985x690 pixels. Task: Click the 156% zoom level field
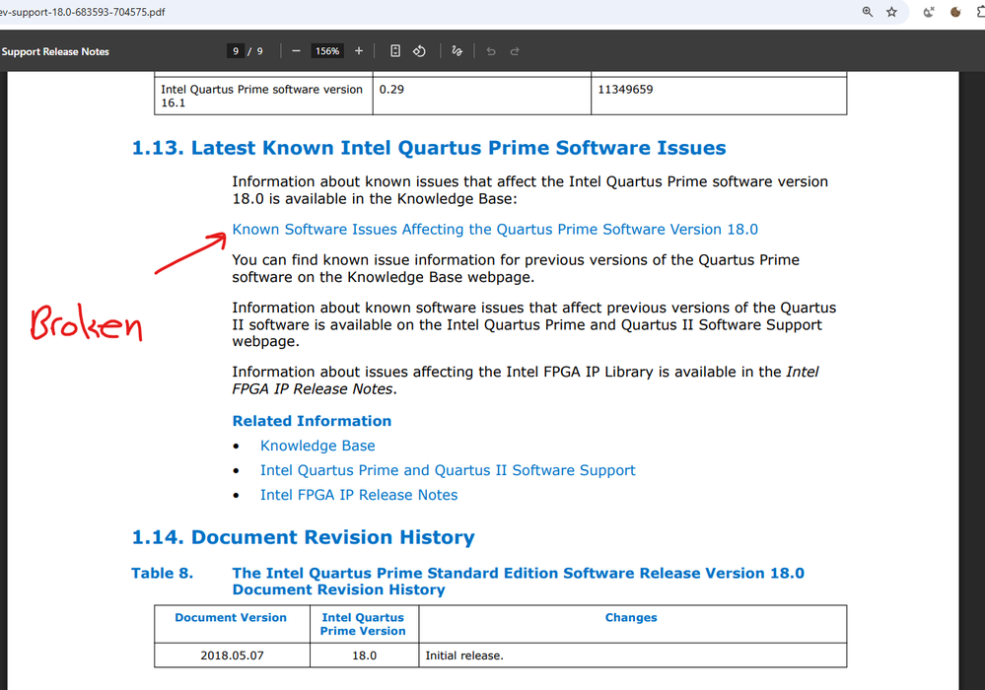[x=327, y=51]
